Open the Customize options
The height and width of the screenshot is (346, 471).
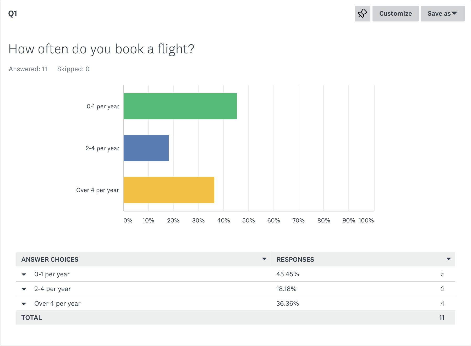pos(395,14)
